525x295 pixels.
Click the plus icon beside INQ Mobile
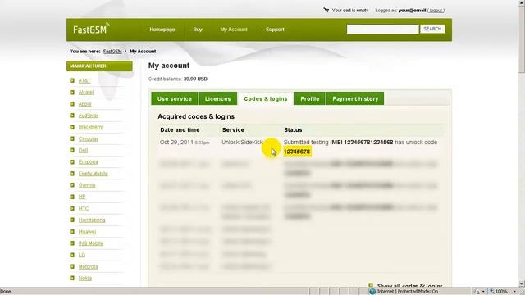(72, 243)
